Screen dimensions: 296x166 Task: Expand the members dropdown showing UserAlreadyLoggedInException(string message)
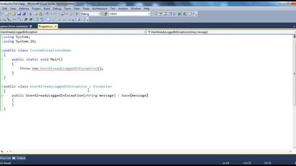click(x=295, y=32)
